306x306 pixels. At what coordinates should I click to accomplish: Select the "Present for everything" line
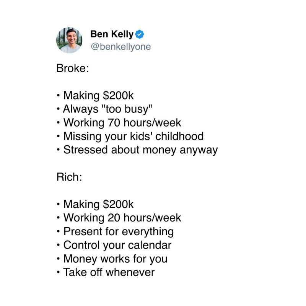coord(118,231)
